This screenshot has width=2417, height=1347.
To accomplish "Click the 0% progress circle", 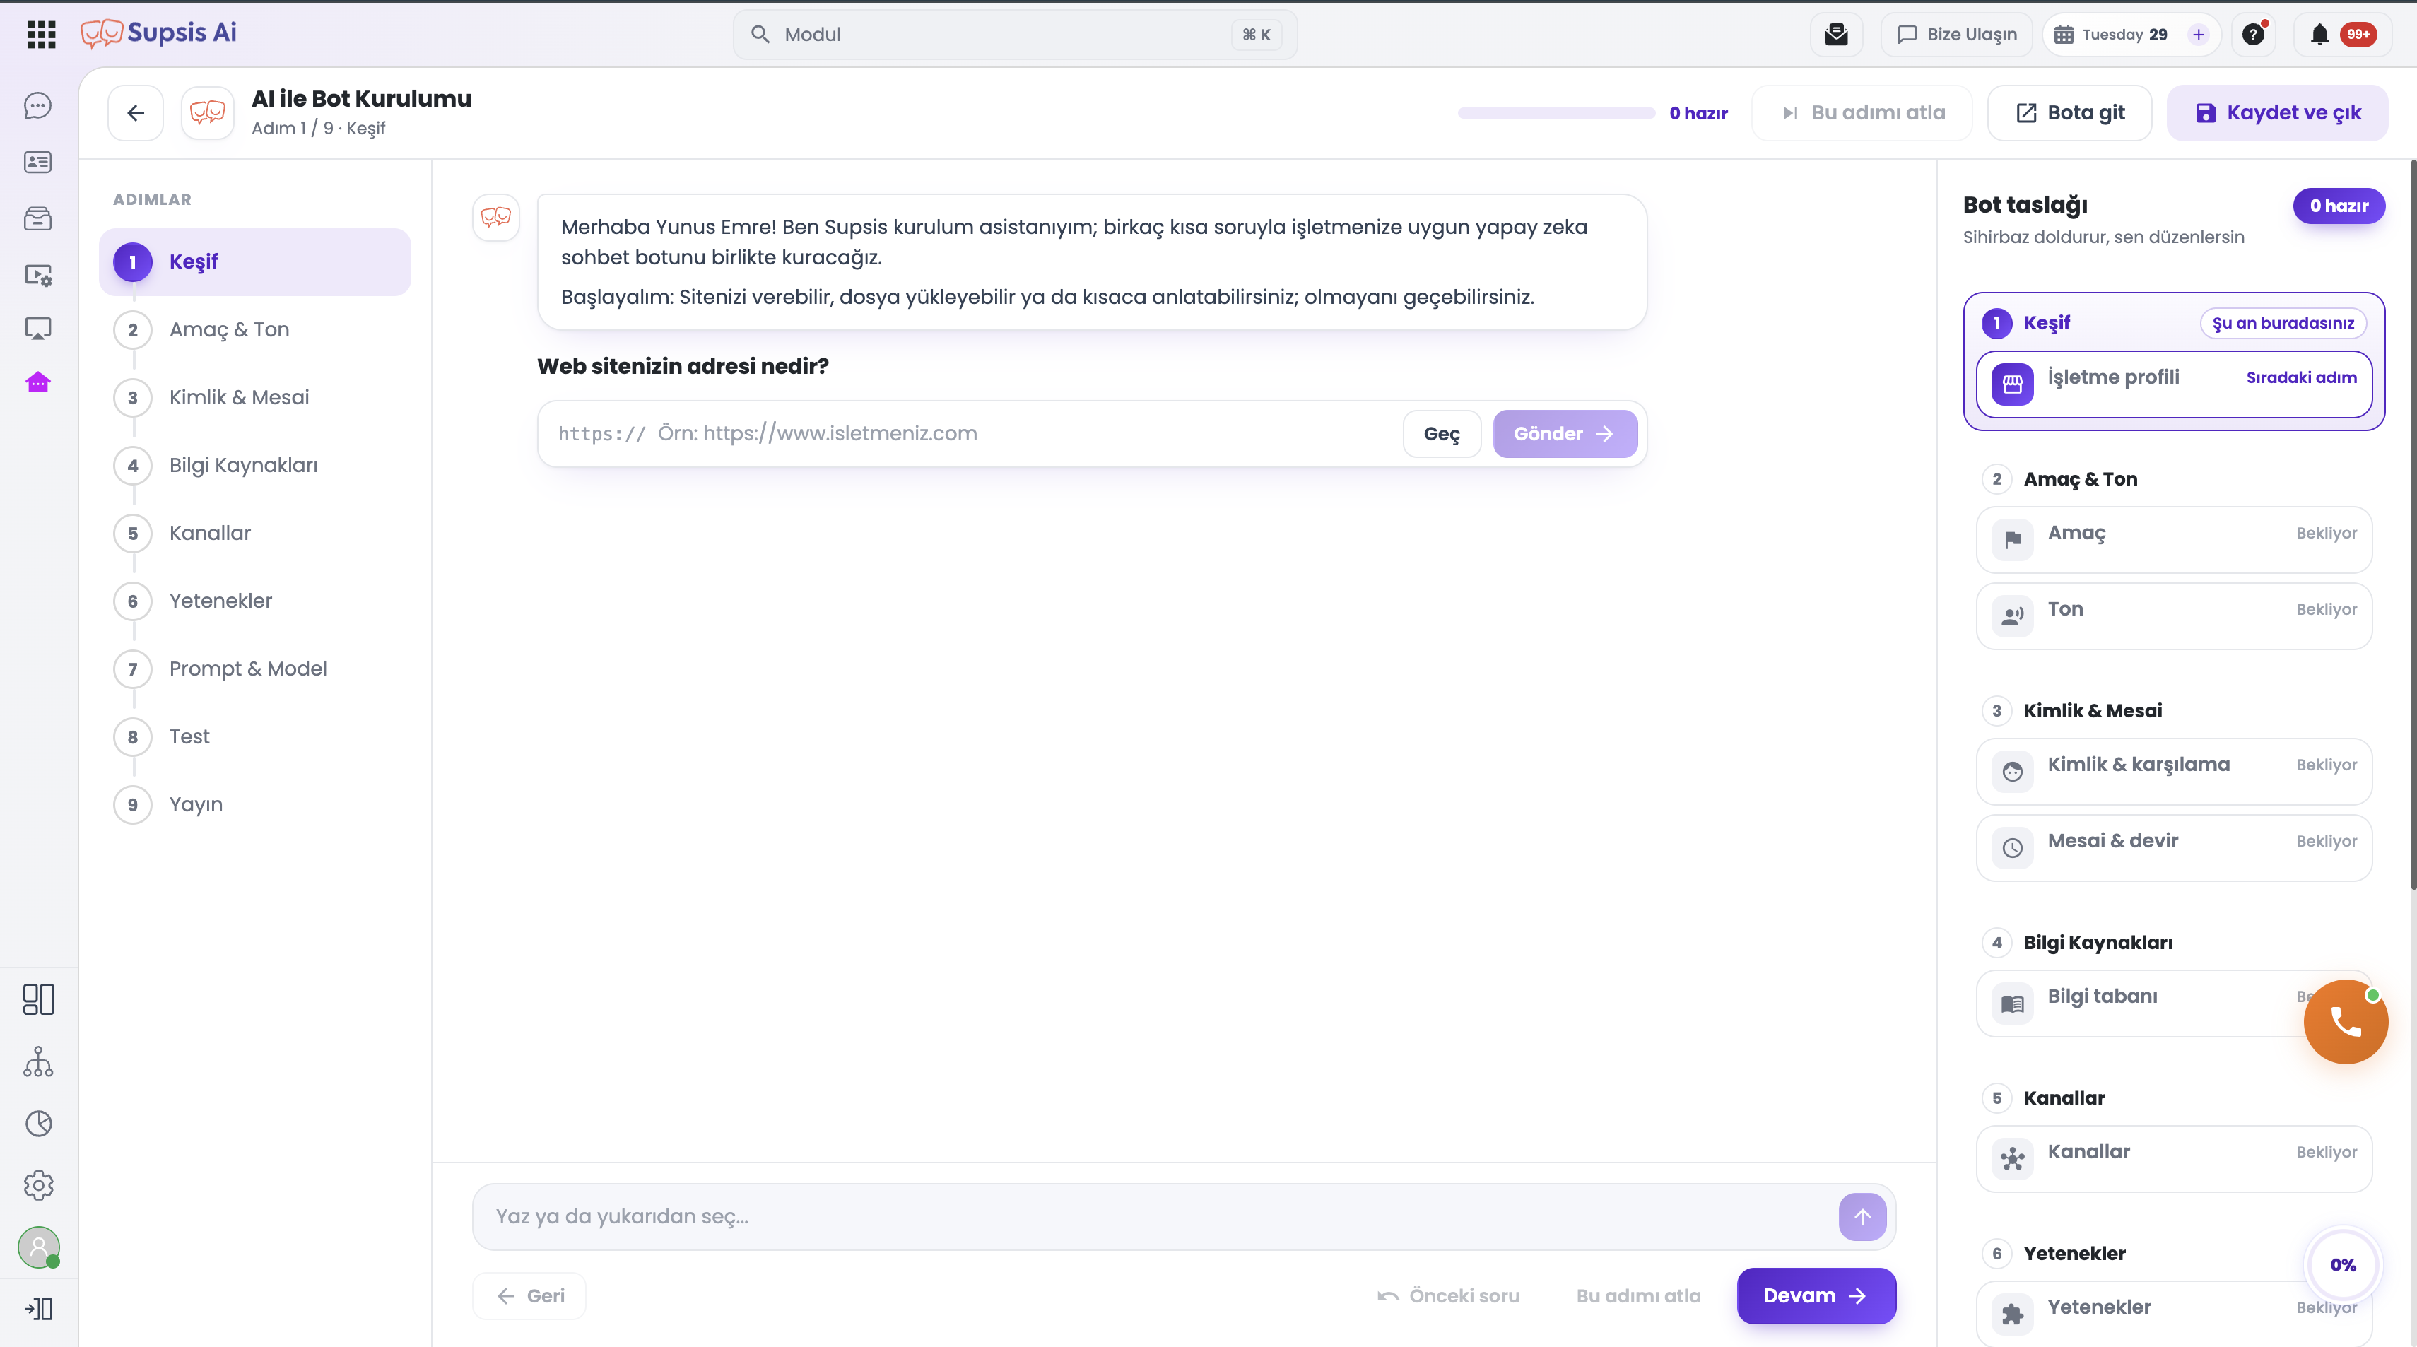I will point(2343,1266).
